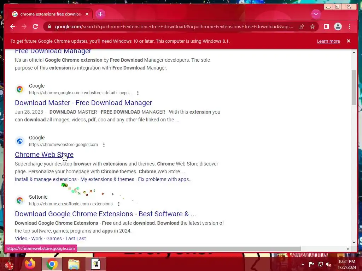Open more options for Download Master result

(138, 93)
